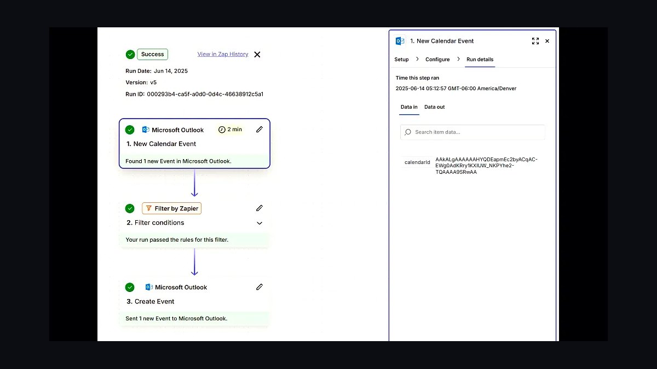This screenshot has height=369, width=657.
Task: Click the green check on step 1
Action: [130, 130]
